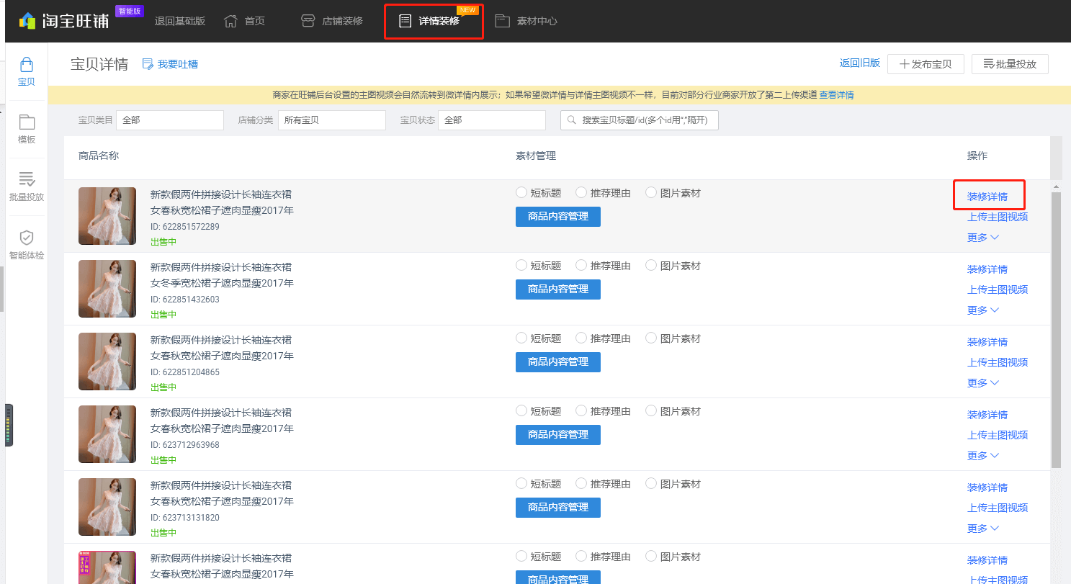Open 查看详情 link in yellow notice
The image size is (1071, 584).
[x=836, y=95]
